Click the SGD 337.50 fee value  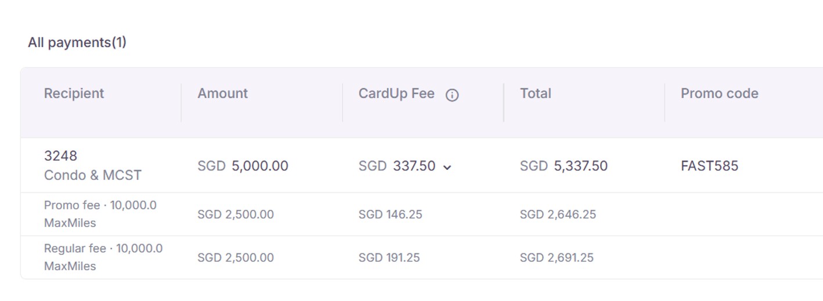coord(397,166)
